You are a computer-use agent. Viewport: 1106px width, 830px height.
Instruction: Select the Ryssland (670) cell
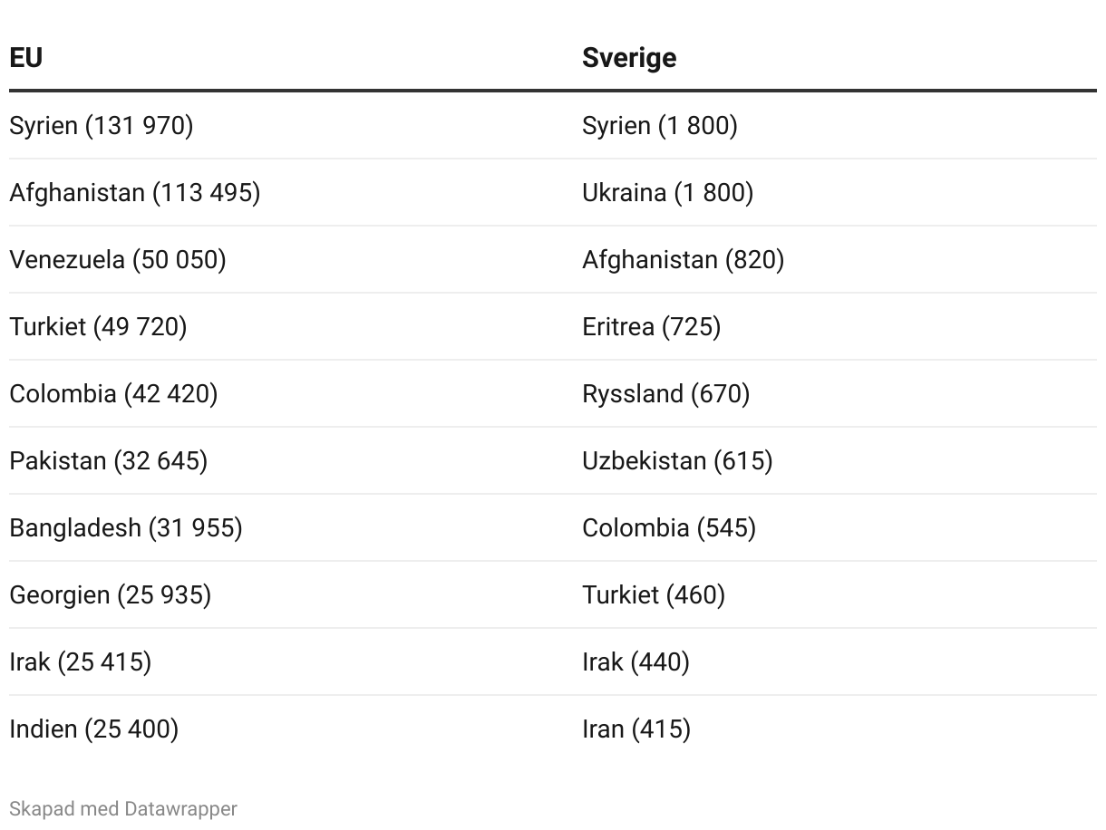[666, 393]
